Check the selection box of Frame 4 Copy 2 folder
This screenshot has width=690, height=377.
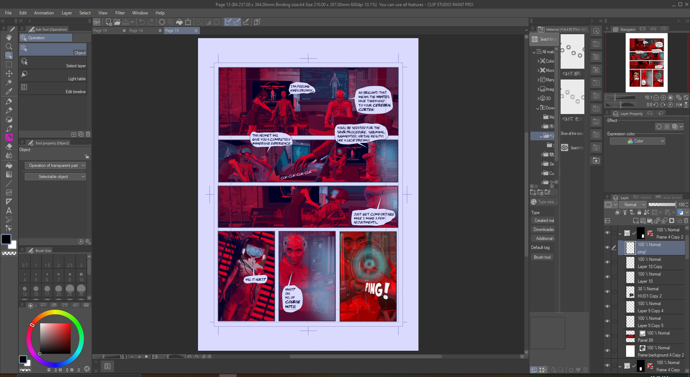pyautogui.click(x=614, y=233)
